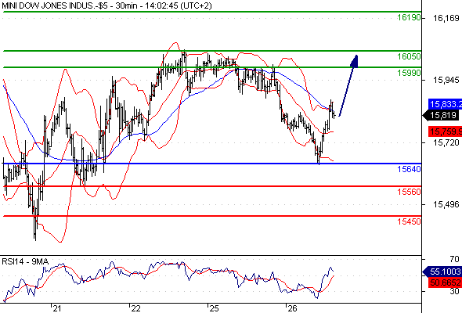The image size is (462, 313).
Task: Click the date label 26 on time axis
Action: (292, 308)
